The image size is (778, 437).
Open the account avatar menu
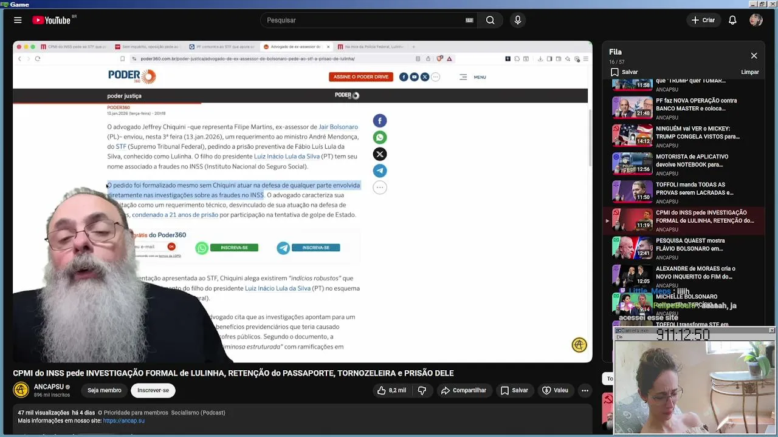point(756,20)
